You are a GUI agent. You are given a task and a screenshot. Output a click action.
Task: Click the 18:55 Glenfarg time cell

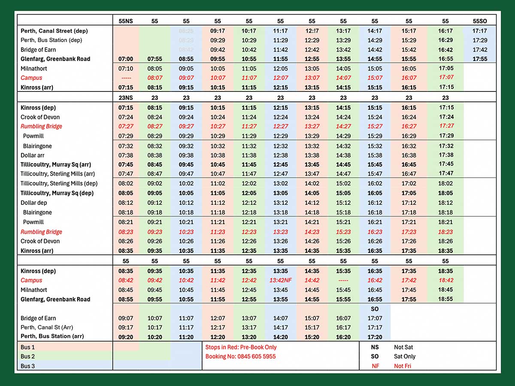[x=445, y=299]
